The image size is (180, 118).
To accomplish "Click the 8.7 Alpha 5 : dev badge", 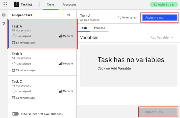I will [x=164, y=4].
